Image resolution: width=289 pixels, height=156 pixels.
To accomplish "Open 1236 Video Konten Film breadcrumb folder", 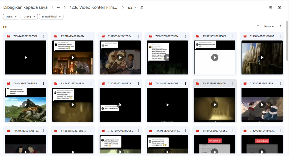I will (x=93, y=8).
